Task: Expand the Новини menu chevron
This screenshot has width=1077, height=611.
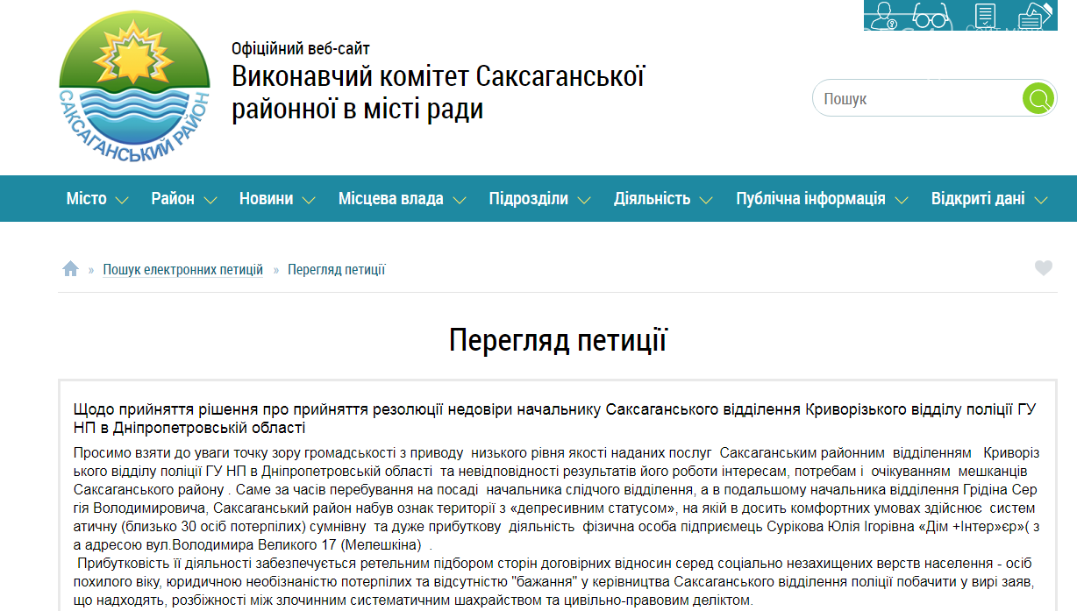Action: pos(309,200)
